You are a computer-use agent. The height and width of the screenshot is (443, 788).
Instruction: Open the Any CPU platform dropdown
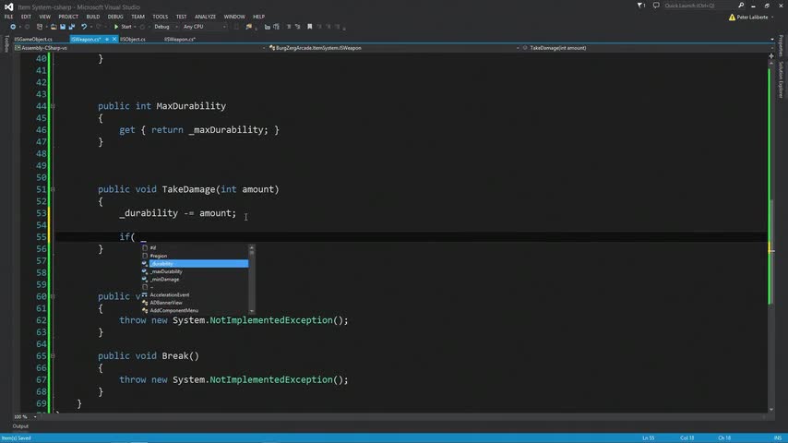(204, 27)
